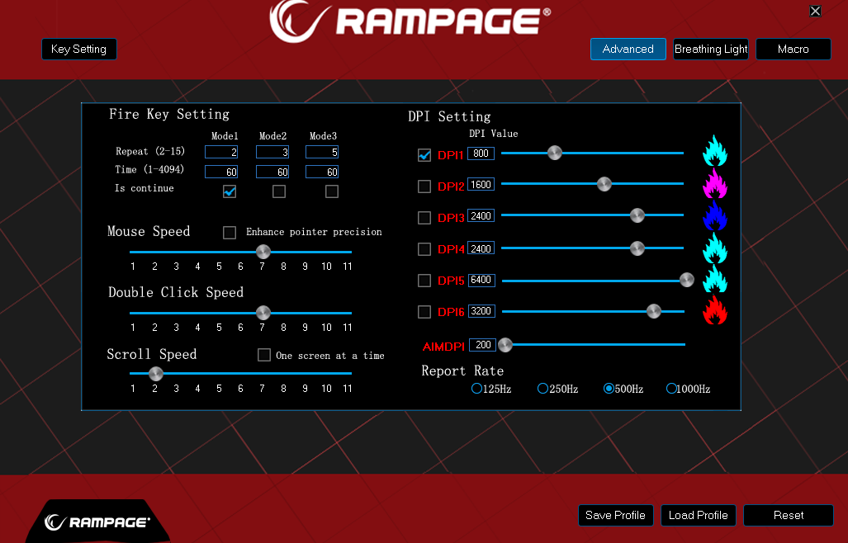The image size is (848, 543).
Task: Click the Reset button
Action: (x=789, y=516)
